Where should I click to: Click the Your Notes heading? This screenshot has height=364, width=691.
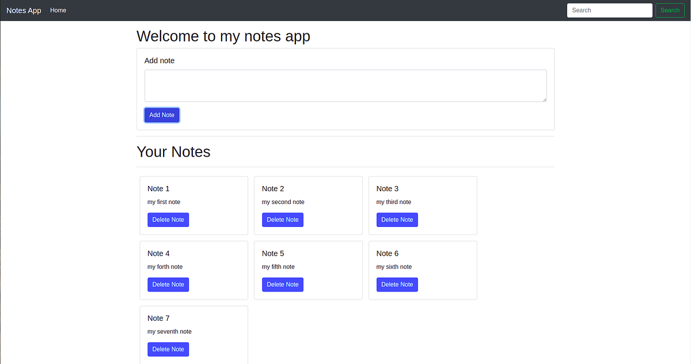(173, 151)
